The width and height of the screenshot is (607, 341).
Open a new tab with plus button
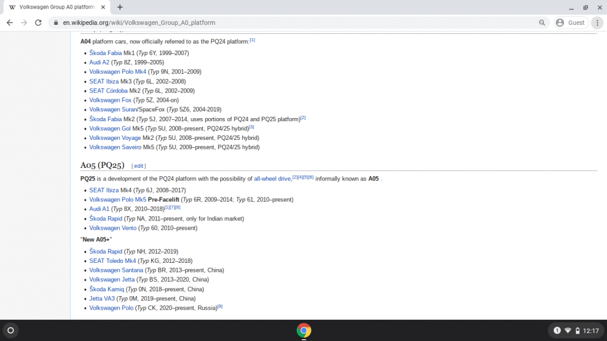click(120, 7)
